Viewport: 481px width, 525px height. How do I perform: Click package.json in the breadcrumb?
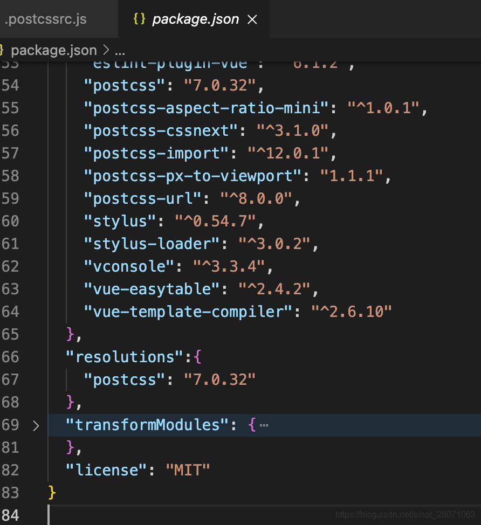click(x=53, y=50)
